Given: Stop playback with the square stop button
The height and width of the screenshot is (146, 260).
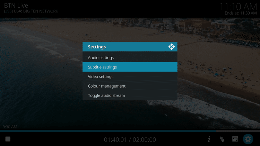Looking at the screenshot, I should click(x=8, y=139).
